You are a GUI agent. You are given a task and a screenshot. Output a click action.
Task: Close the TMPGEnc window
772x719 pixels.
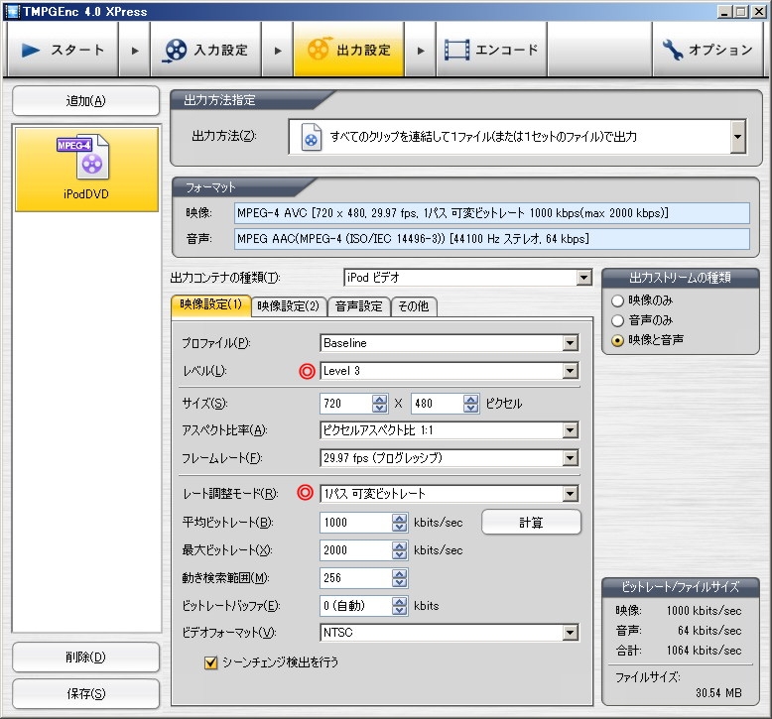click(x=759, y=11)
